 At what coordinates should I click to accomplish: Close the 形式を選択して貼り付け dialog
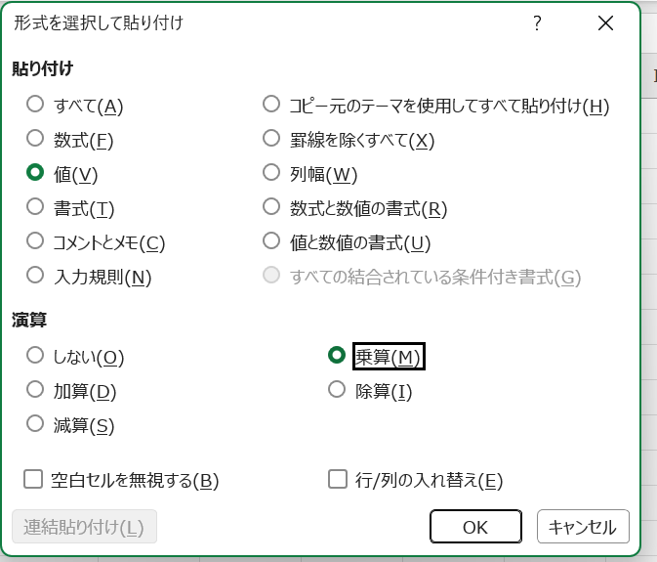click(606, 23)
